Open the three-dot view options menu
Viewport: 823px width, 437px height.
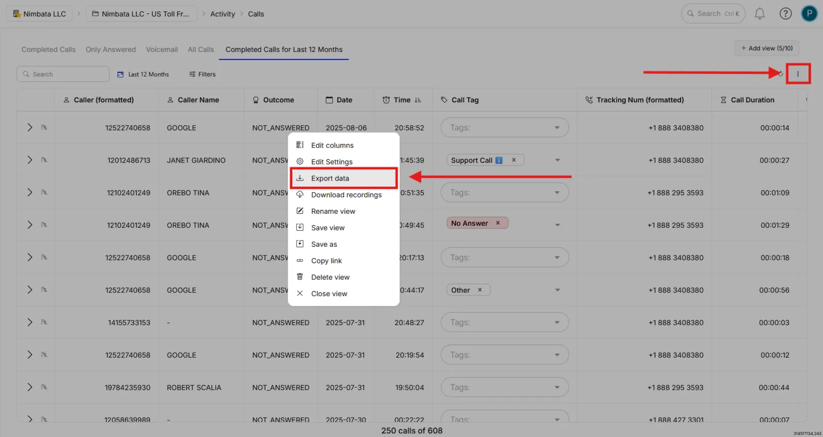point(798,74)
